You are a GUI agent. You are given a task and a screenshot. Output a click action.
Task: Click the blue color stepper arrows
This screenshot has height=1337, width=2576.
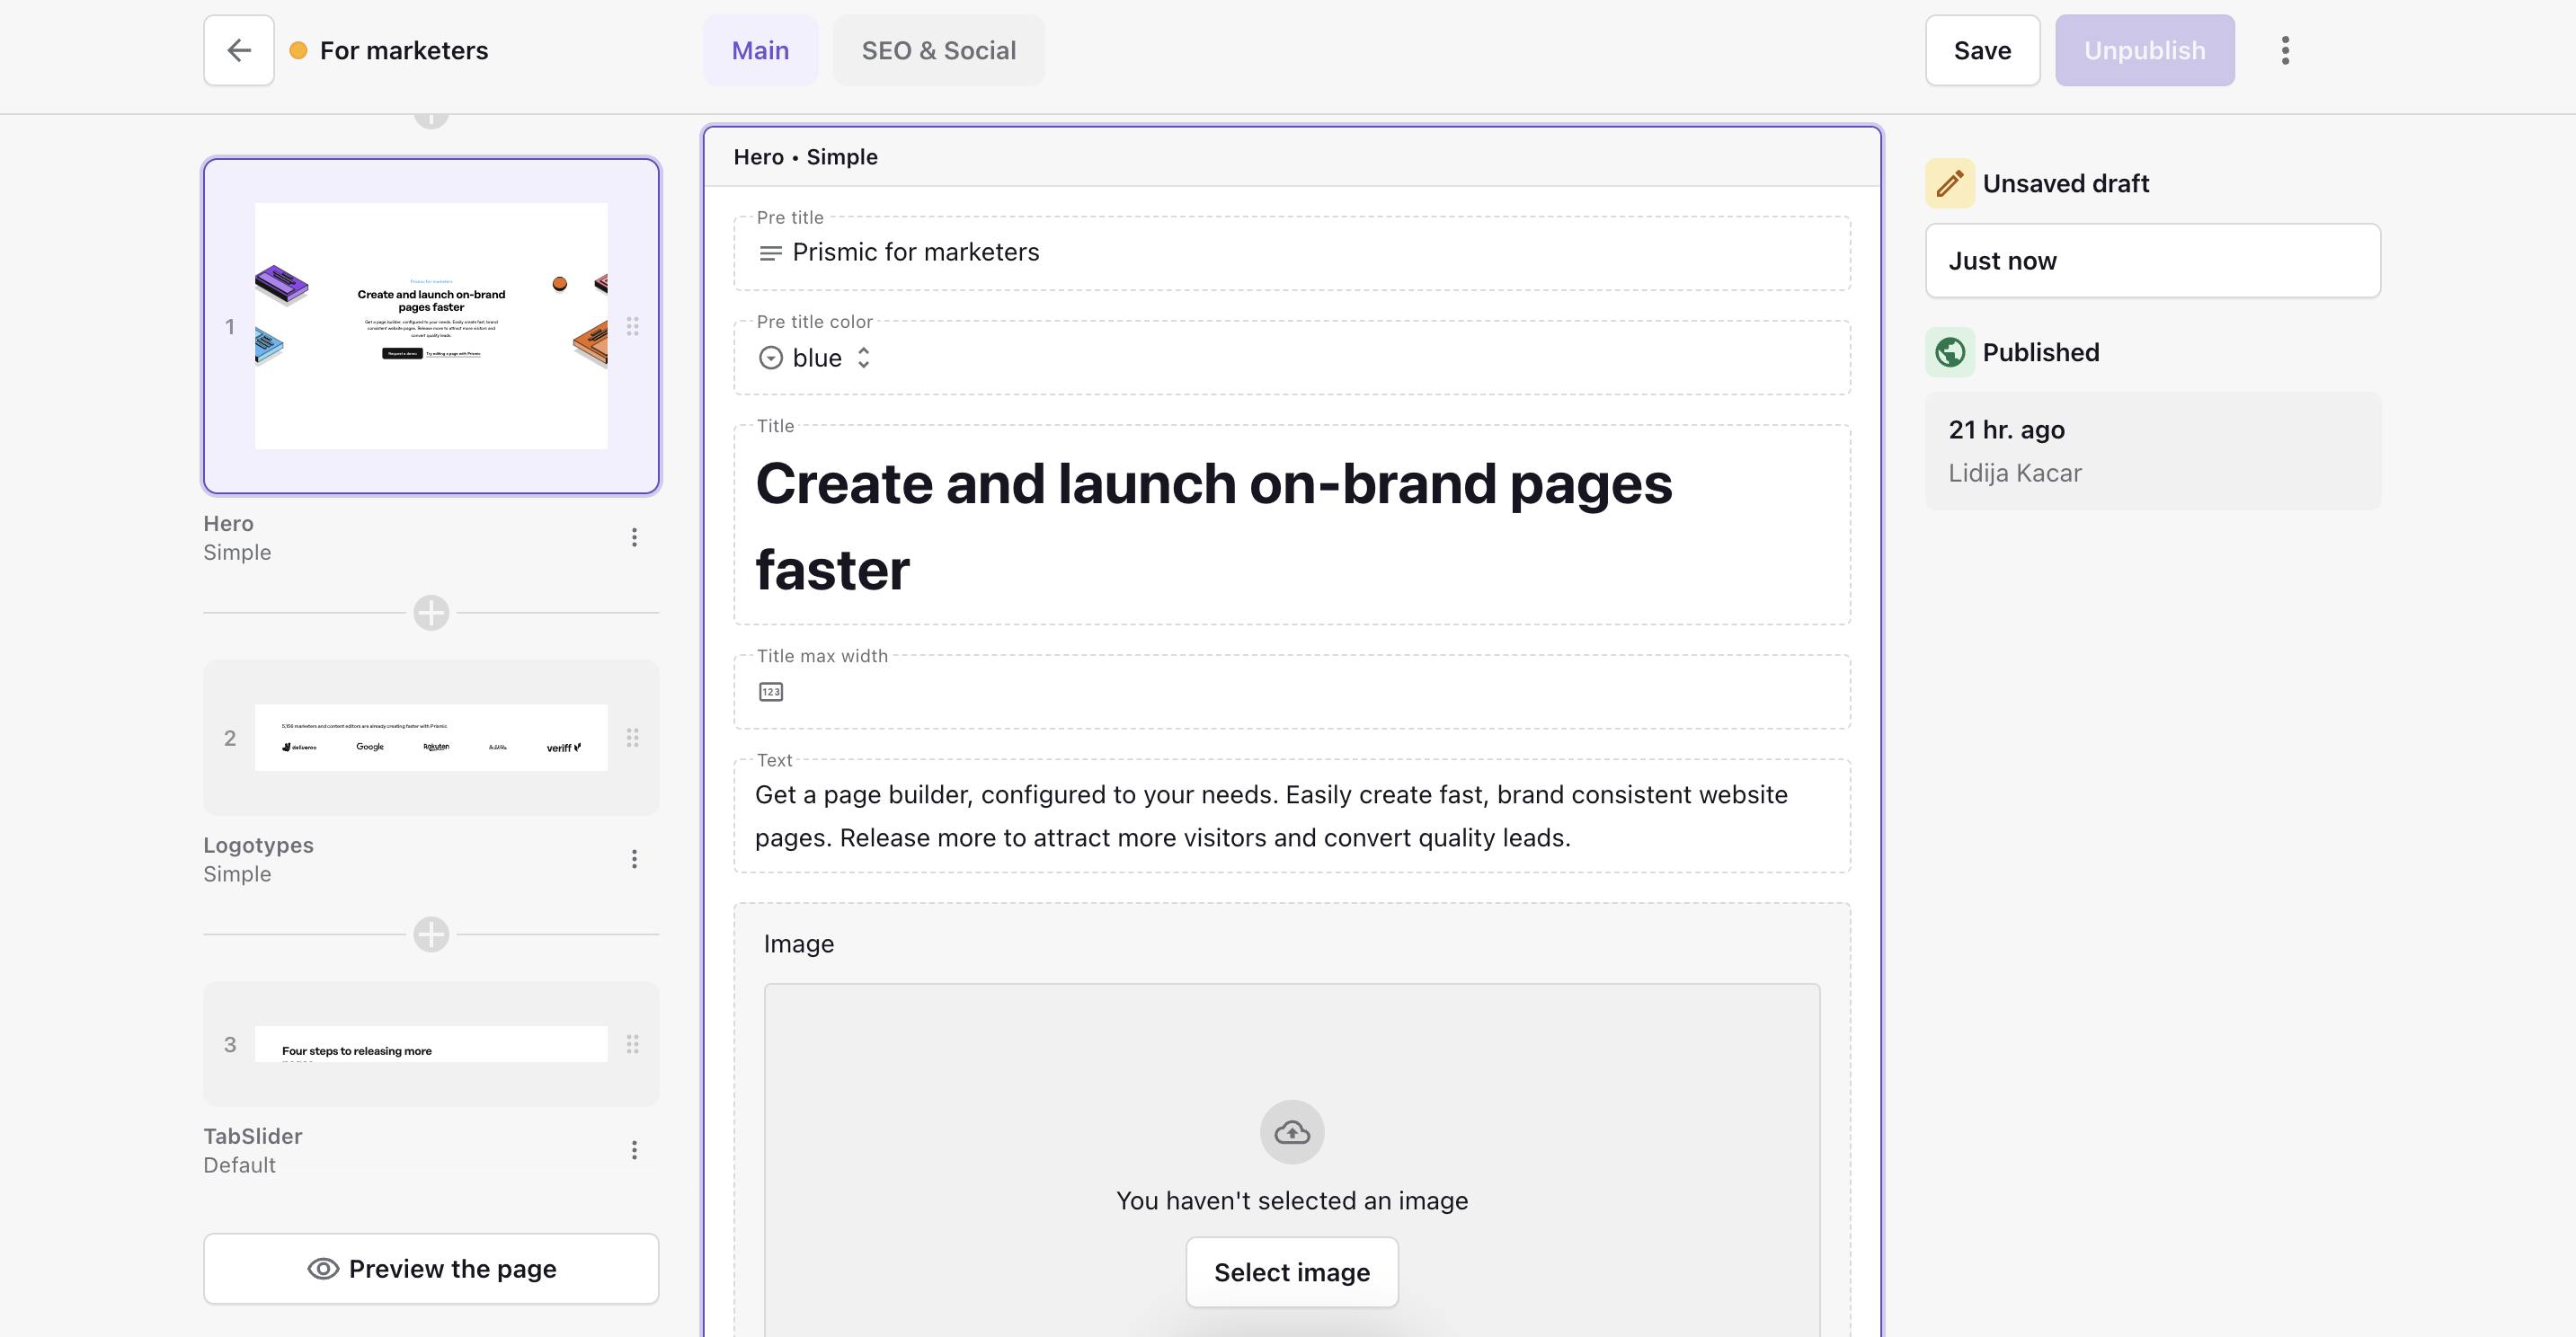[x=864, y=358]
